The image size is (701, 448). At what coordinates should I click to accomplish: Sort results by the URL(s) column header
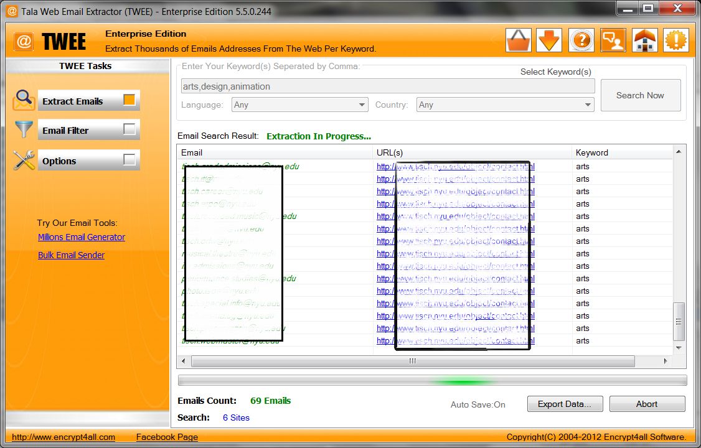pyautogui.click(x=472, y=153)
